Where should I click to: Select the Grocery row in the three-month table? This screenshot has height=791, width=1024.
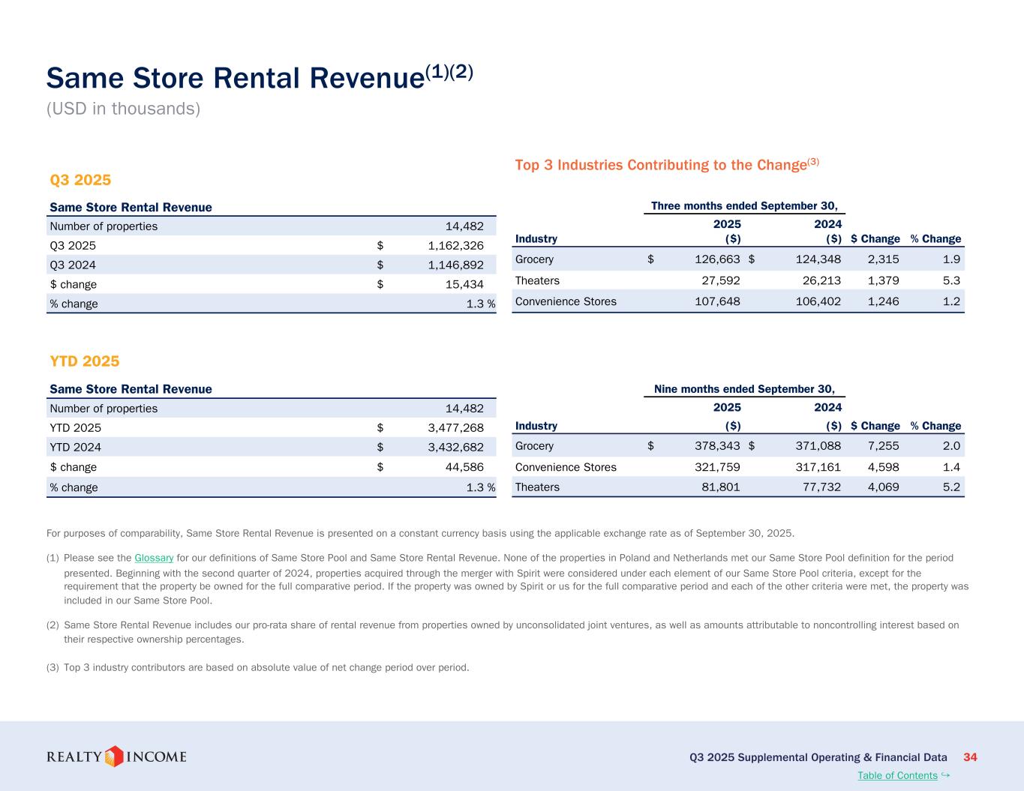(534, 259)
